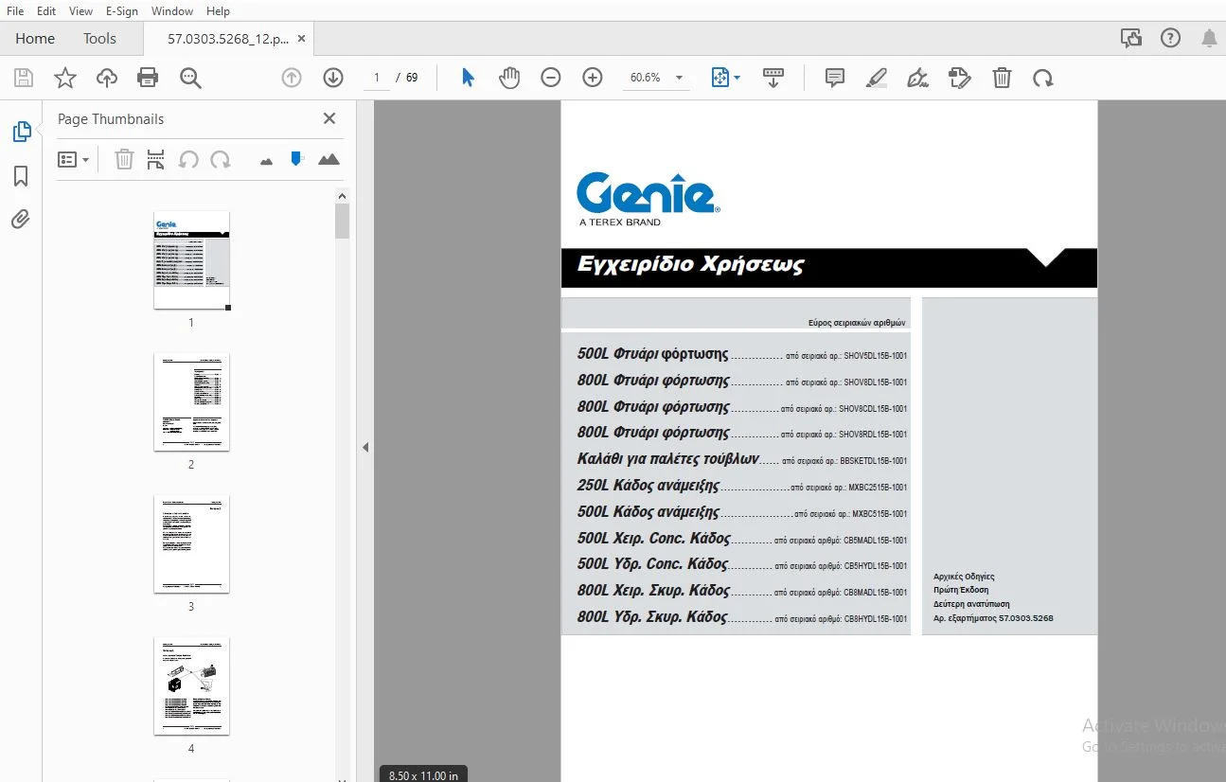Select page 1 thumbnail
Image resolution: width=1226 pixels, height=782 pixels.
pyautogui.click(x=191, y=260)
